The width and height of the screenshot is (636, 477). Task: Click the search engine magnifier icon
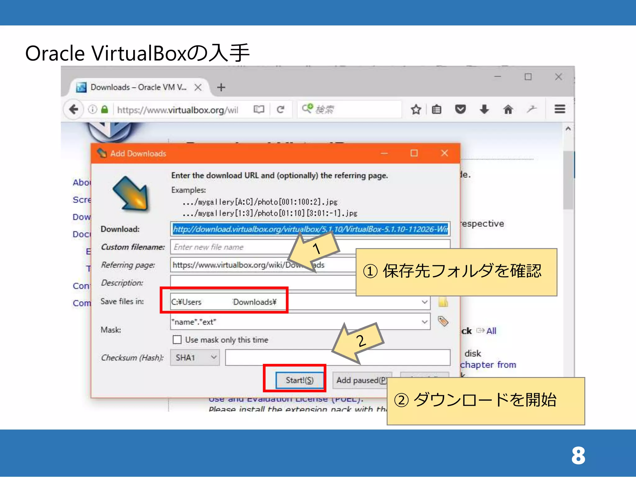pyautogui.click(x=307, y=108)
